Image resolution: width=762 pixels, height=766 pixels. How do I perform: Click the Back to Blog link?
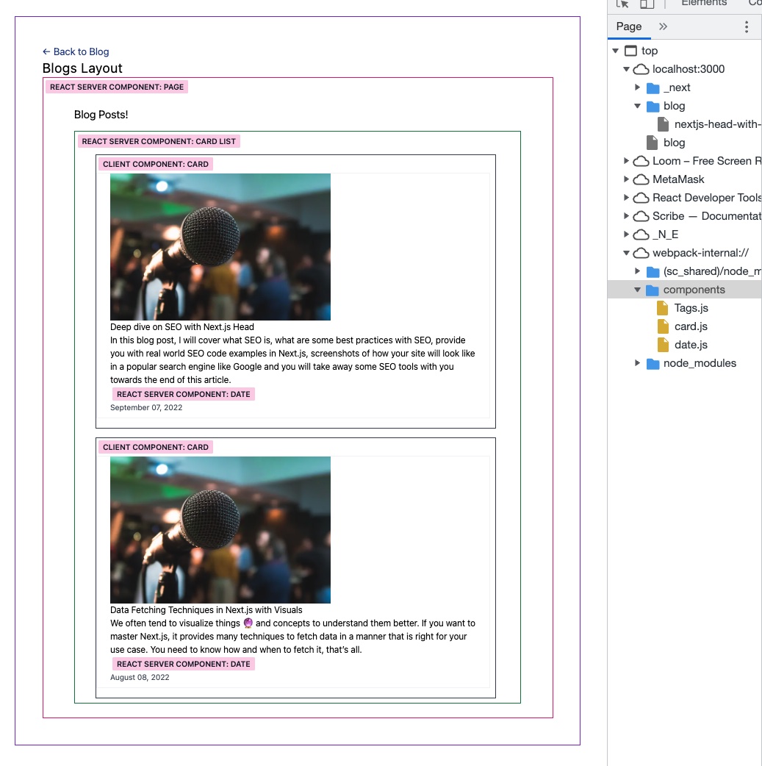76,51
